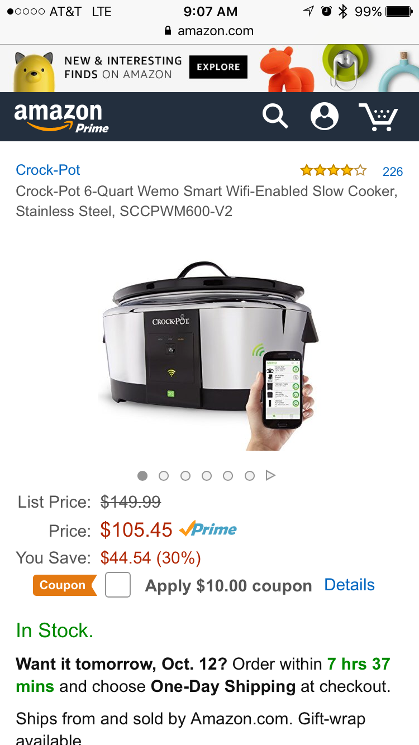Screen dimensions: 419x745
Task: Check the $10.00 coupon checkbox
Action: tap(118, 585)
